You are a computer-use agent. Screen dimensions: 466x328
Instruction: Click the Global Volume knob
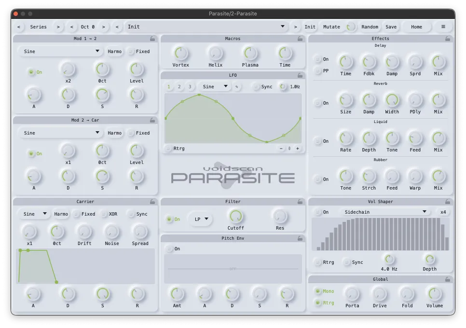435,294
